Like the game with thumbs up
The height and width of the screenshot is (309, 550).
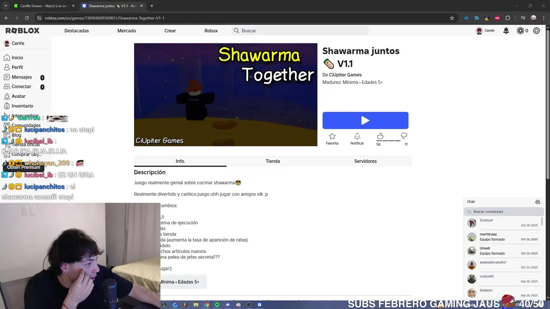[x=380, y=136]
